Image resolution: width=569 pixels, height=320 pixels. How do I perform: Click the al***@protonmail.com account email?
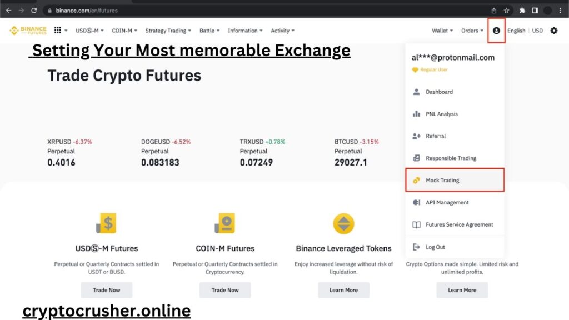(x=453, y=57)
